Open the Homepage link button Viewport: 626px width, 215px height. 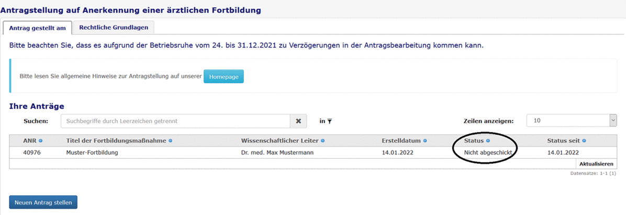[x=223, y=76]
